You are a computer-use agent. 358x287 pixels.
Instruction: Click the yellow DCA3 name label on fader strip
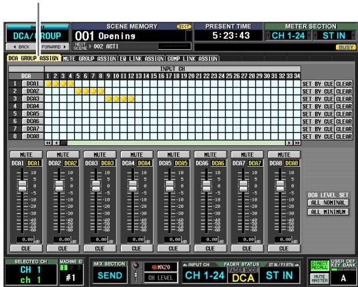click(x=108, y=163)
